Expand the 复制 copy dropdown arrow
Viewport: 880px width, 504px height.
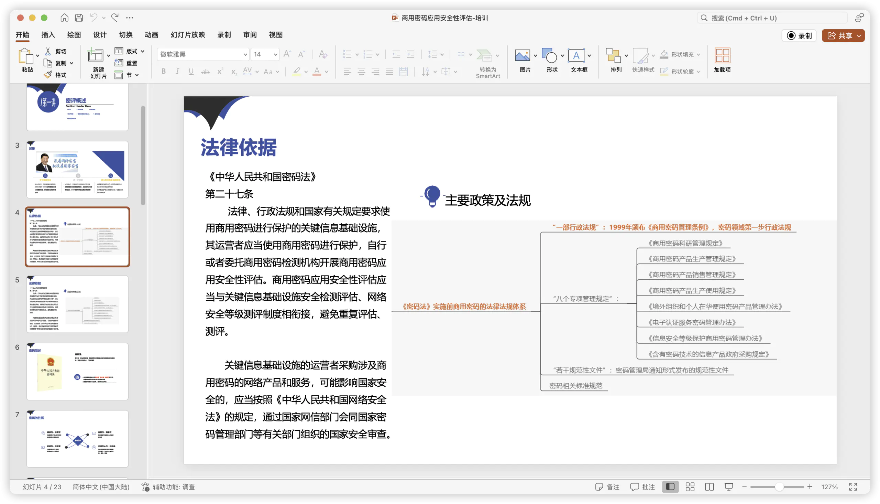pyautogui.click(x=71, y=63)
